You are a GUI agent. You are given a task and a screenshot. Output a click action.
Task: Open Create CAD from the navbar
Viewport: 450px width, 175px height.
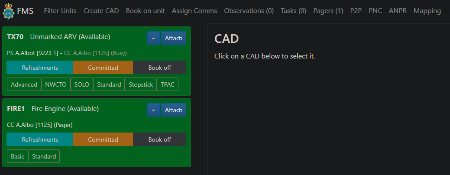(x=101, y=11)
